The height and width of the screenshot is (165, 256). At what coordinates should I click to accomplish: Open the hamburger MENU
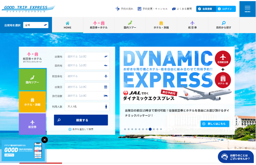247,9
